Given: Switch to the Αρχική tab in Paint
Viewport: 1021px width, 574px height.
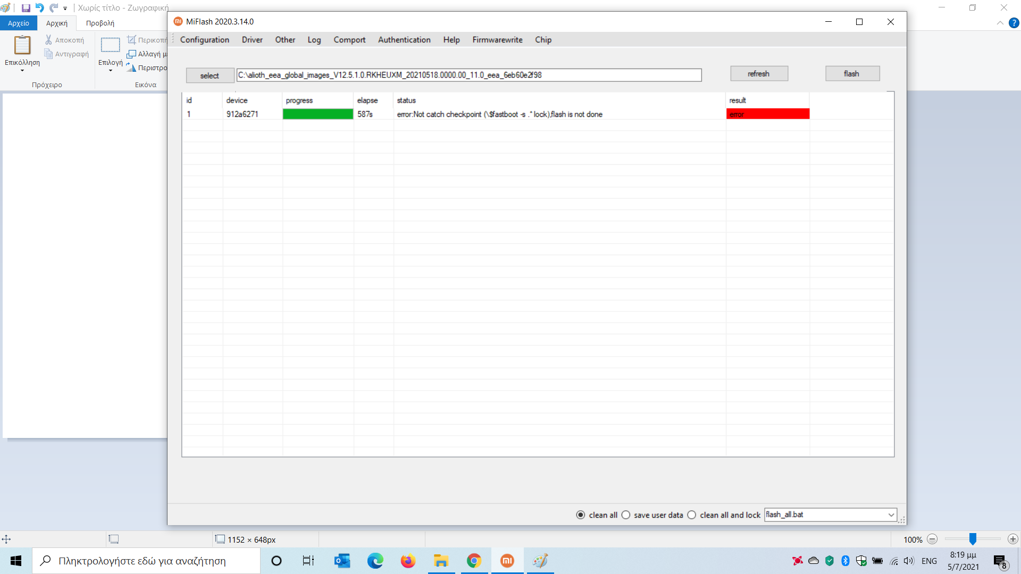Looking at the screenshot, I should point(57,23).
